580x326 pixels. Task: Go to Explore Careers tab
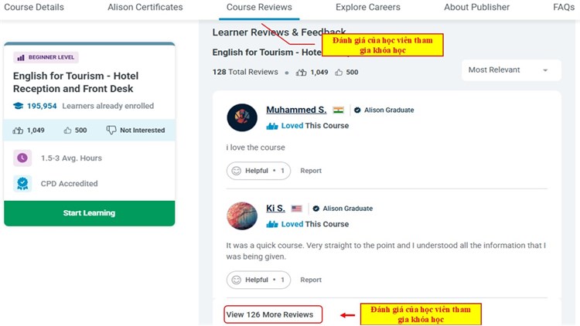367,8
